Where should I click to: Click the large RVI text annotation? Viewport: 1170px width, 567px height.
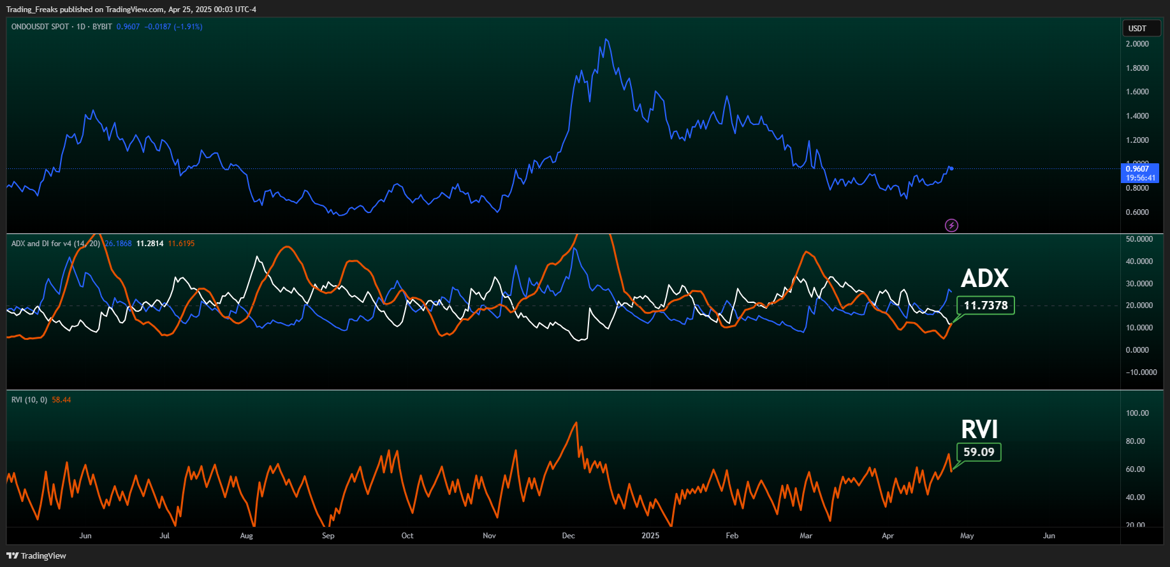pyautogui.click(x=979, y=429)
